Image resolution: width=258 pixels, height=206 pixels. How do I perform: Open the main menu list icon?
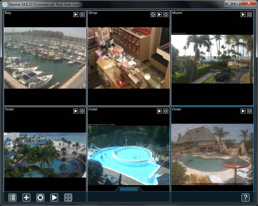(x=12, y=198)
